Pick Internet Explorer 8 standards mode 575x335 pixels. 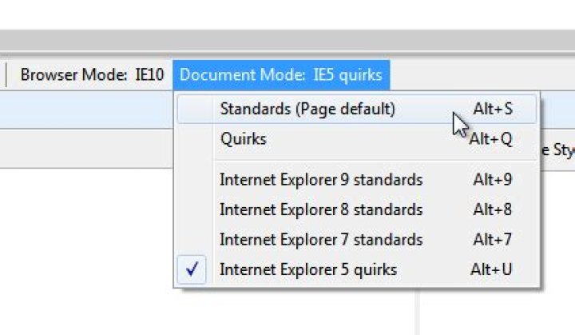321,209
